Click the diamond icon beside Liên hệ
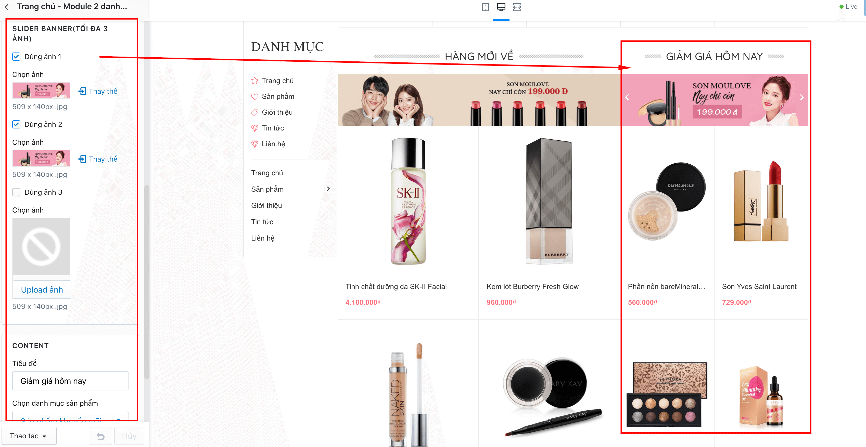The height and width of the screenshot is (447, 866). [255, 144]
